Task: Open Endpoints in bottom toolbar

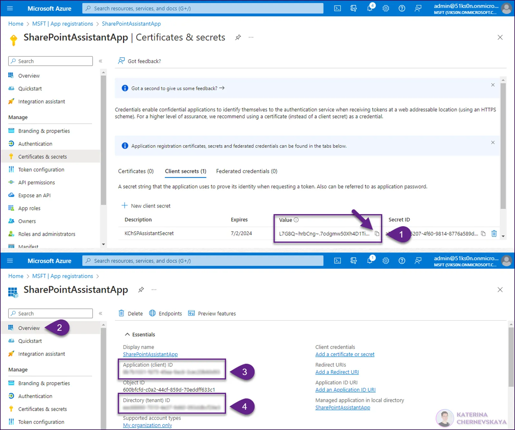Action: [165, 313]
